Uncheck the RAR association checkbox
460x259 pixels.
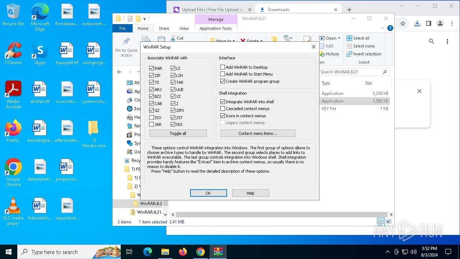151,68
